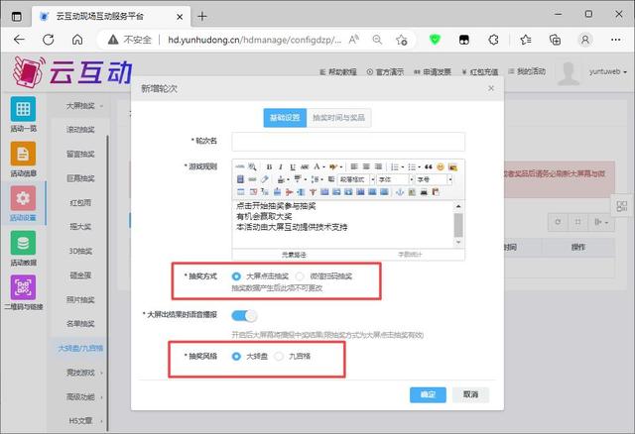Expand the yuntuweb user menu
Screen dimensions: 635x434
point(607,71)
